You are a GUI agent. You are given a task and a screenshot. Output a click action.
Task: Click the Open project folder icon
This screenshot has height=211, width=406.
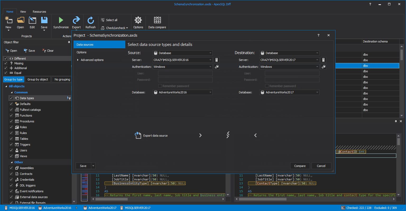(20, 20)
